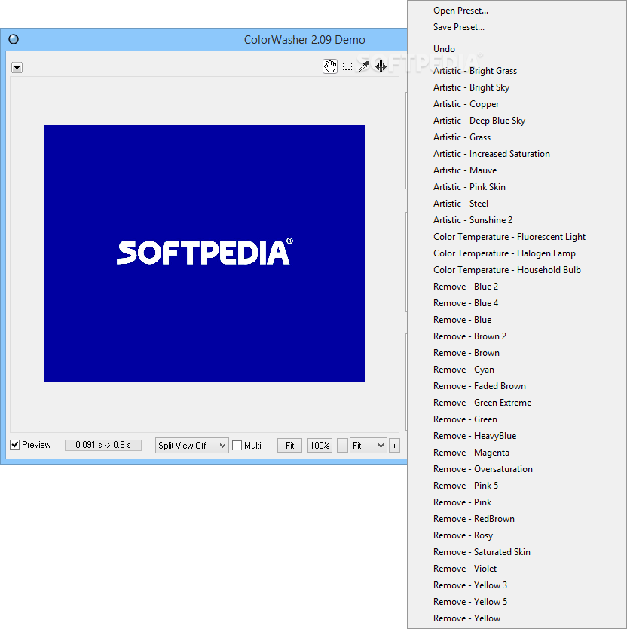Select Remove - Rosy preset
The width and height of the screenshot is (627, 629).
(516, 535)
